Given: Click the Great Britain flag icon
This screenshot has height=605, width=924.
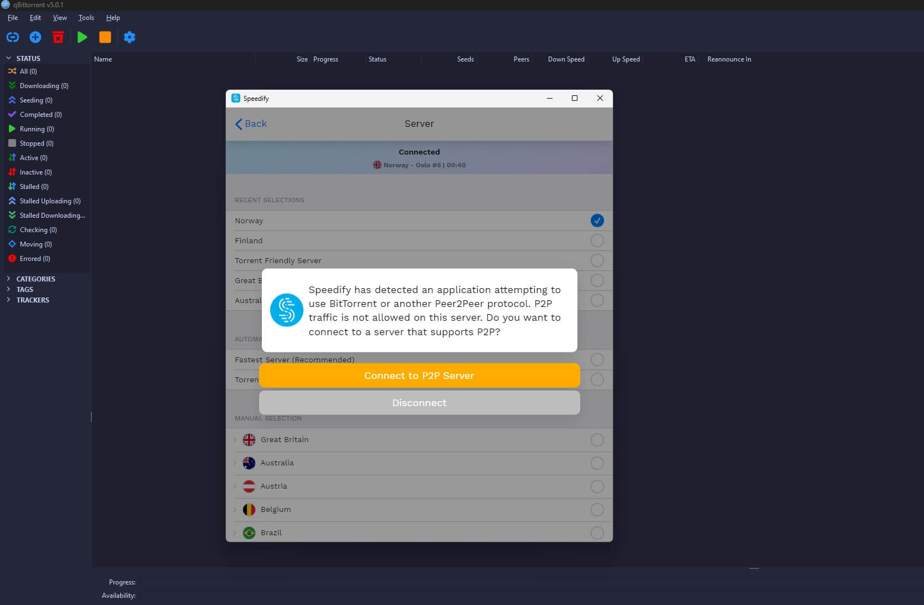Looking at the screenshot, I should pyautogui.click(x=249, y=440).
